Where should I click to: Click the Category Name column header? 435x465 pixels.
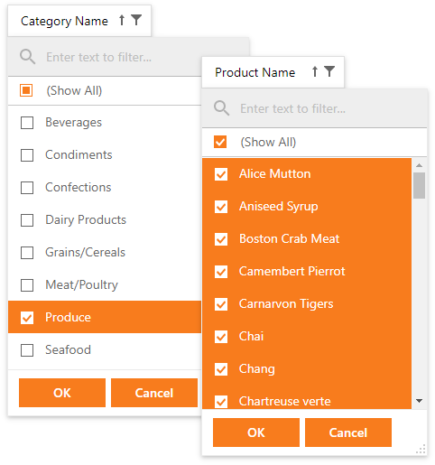coord(79,21)
